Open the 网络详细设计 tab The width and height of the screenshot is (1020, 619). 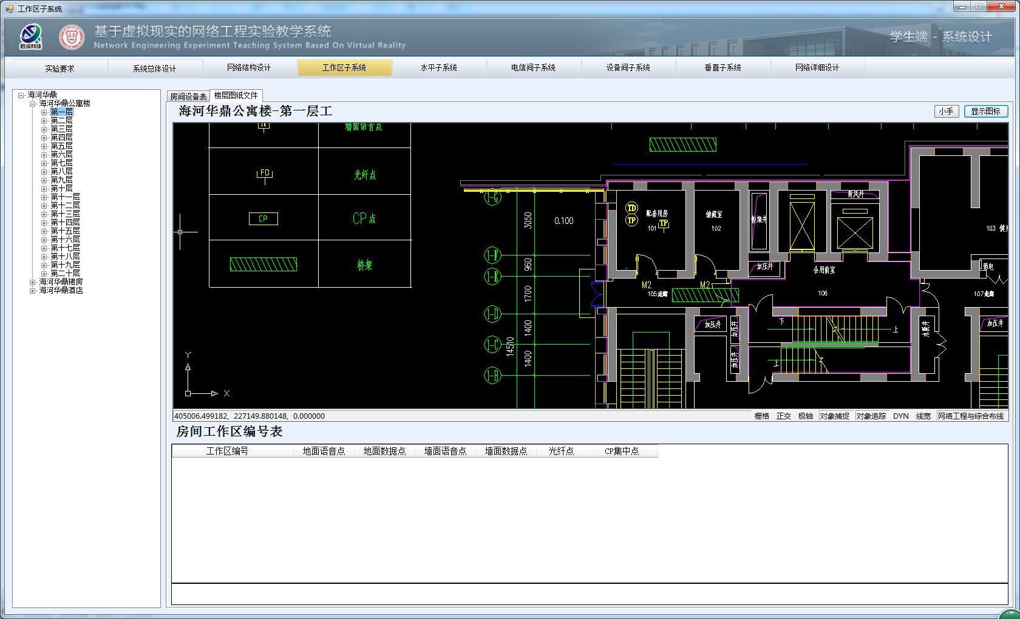tap(818, 67)
